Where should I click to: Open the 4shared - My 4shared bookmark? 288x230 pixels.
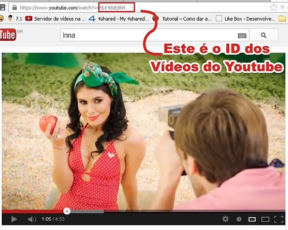[119, 19]
